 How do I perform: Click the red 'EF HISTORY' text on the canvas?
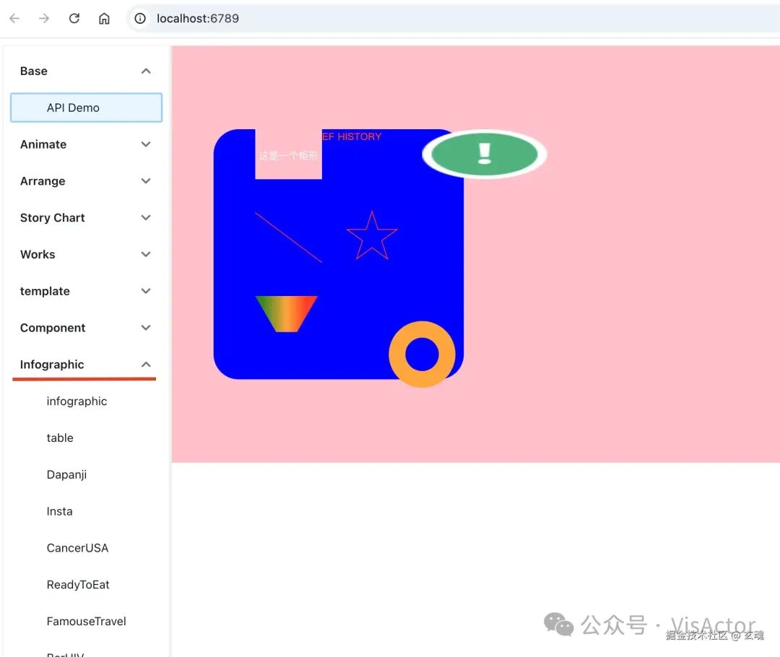point(352,136)
